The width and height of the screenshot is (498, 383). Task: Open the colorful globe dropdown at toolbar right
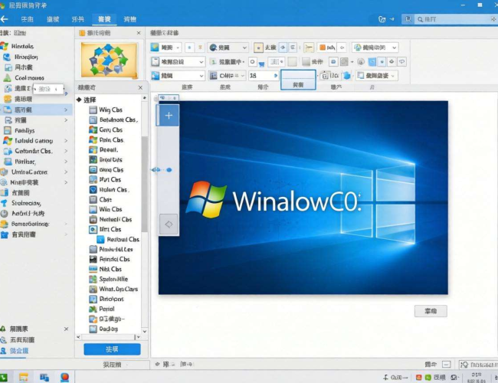coord(375,47)
